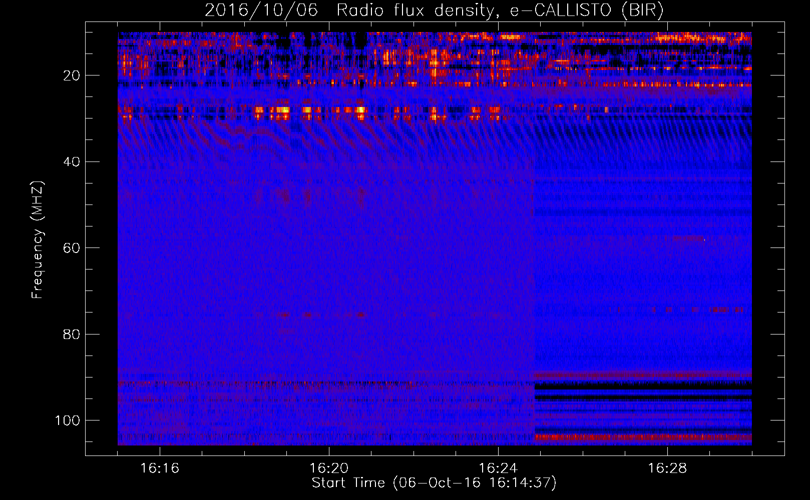Click the 16:20 time tick label

329,468
